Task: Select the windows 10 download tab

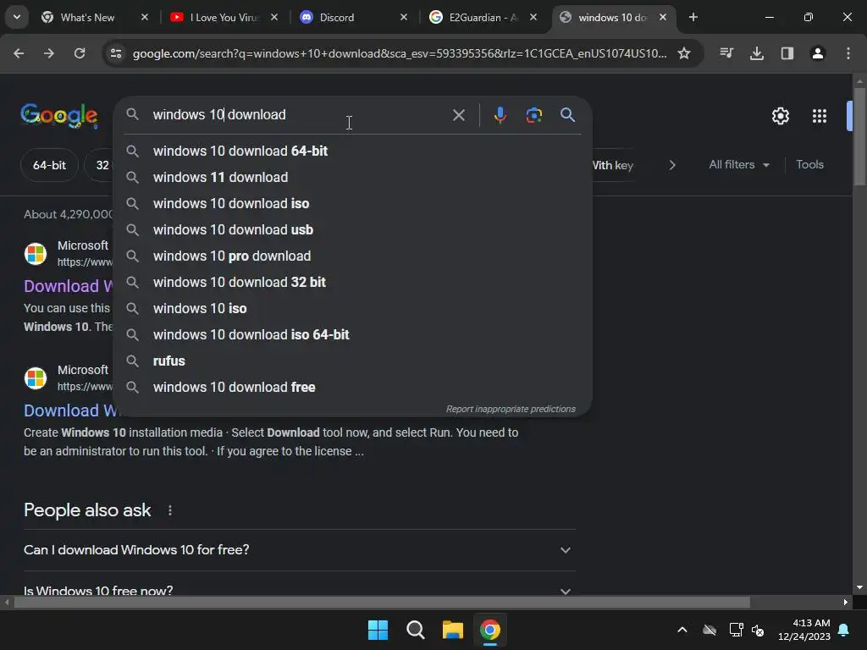Action: 613,17
